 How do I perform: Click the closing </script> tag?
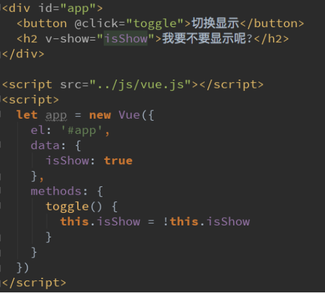[x=34, y=283]
